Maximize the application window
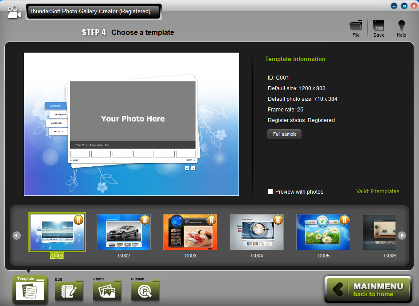Image resolution: width=419 pixels, height=306 pixels. click(x=404, y=6)
